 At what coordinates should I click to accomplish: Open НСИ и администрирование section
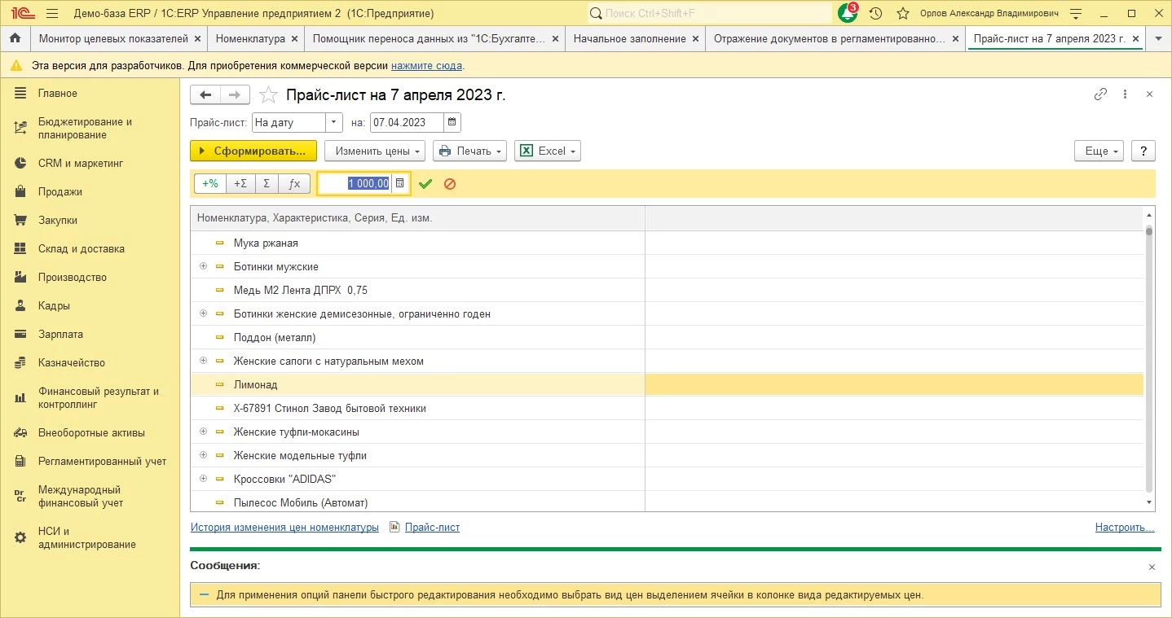tap(86, 538)
